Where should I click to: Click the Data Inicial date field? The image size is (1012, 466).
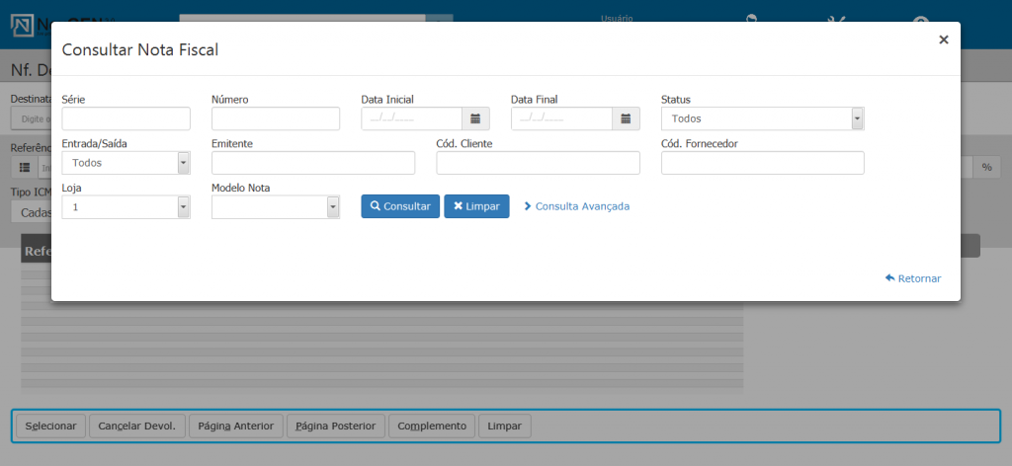[x=412, y=118]
